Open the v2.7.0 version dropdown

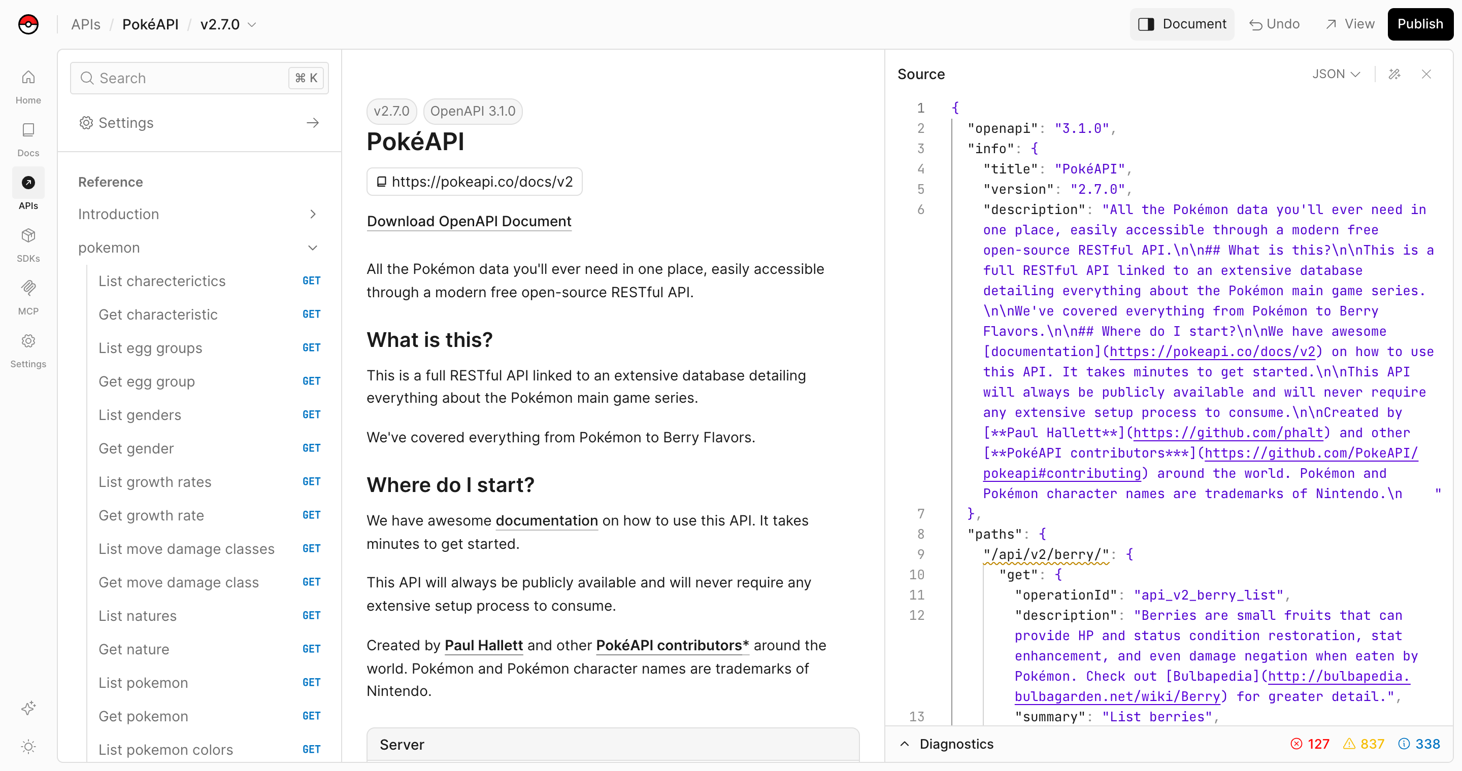[x=228, y=24]
